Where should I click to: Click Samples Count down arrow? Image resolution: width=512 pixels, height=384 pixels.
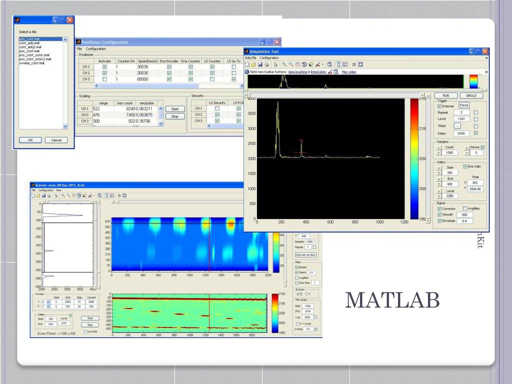pos(438,152)
